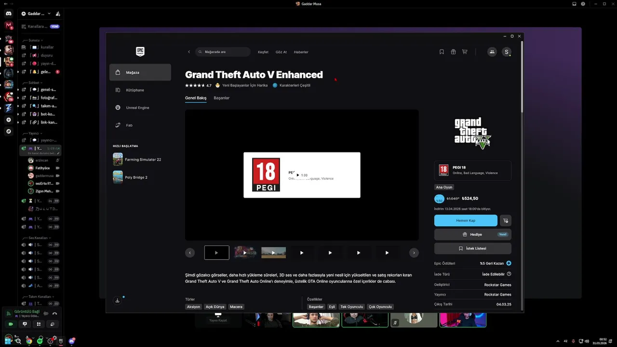Image resolution: width=617 pixels, height=347 pixels.
Task: Show hidden system tray icons chevron
Action: pyautogui.click(x=558, y=341)
